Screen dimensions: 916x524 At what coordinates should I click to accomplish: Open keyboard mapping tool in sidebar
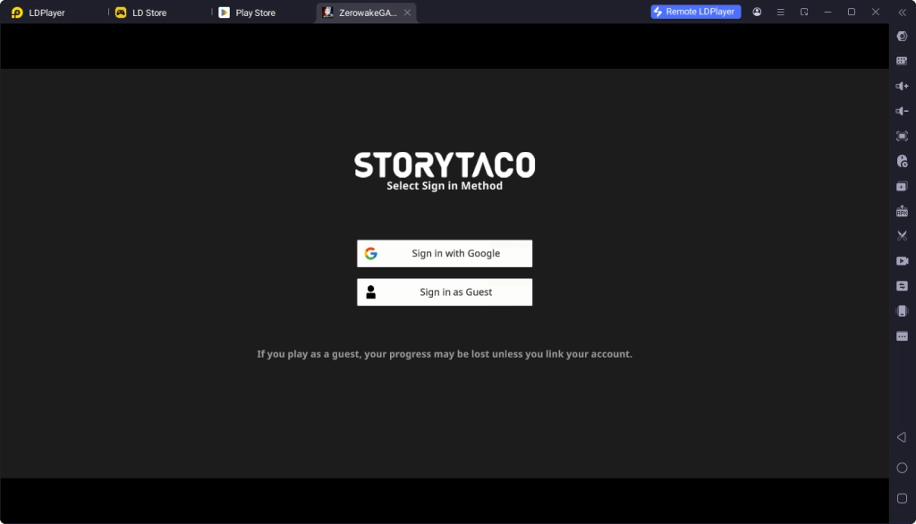click(902, 61)
